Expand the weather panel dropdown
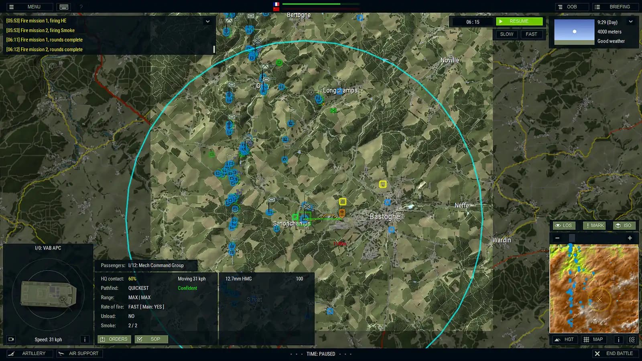 [x=631, y=21]
